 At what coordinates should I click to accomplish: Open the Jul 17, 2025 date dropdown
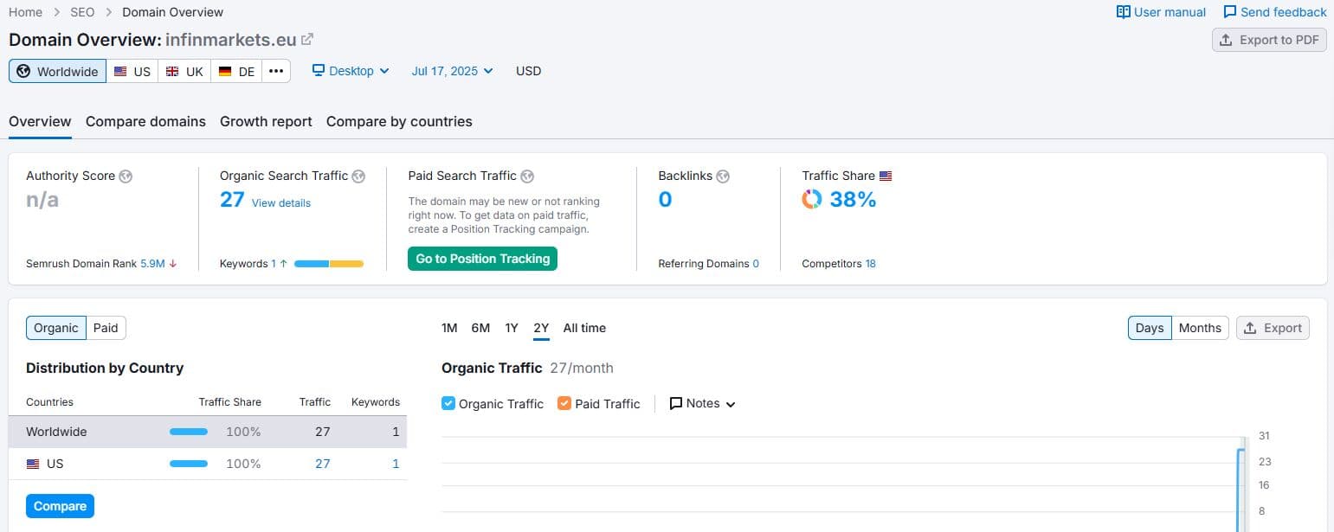pyautogui.click(x=452, y=71)
